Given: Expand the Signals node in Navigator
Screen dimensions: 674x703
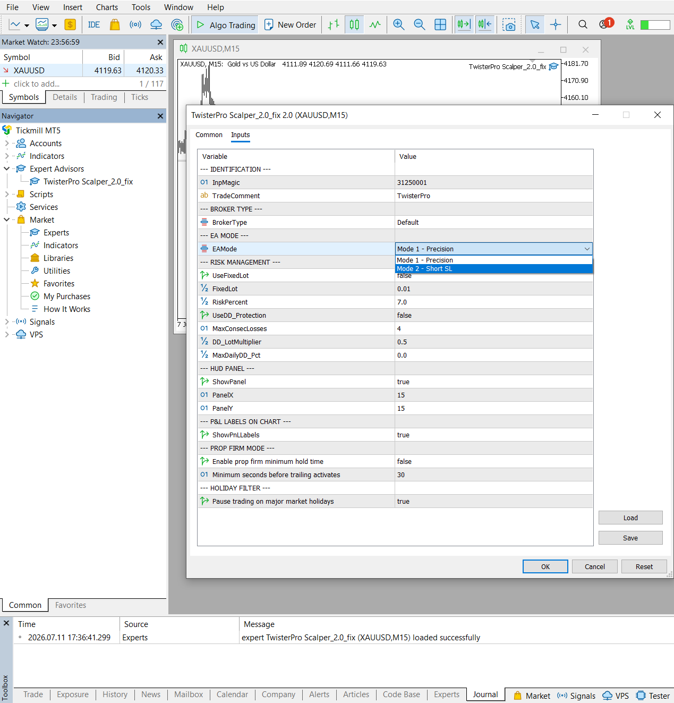Looking at the screenshot, I should [x=7, y=322].
